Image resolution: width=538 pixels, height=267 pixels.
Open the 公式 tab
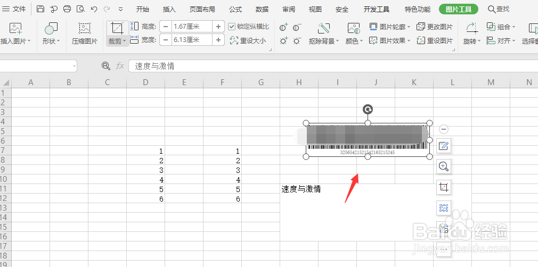coord(235,9)
